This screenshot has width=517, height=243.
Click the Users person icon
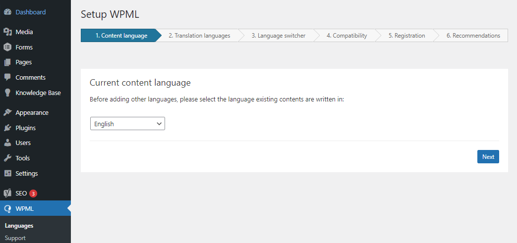tap(7, 143)
